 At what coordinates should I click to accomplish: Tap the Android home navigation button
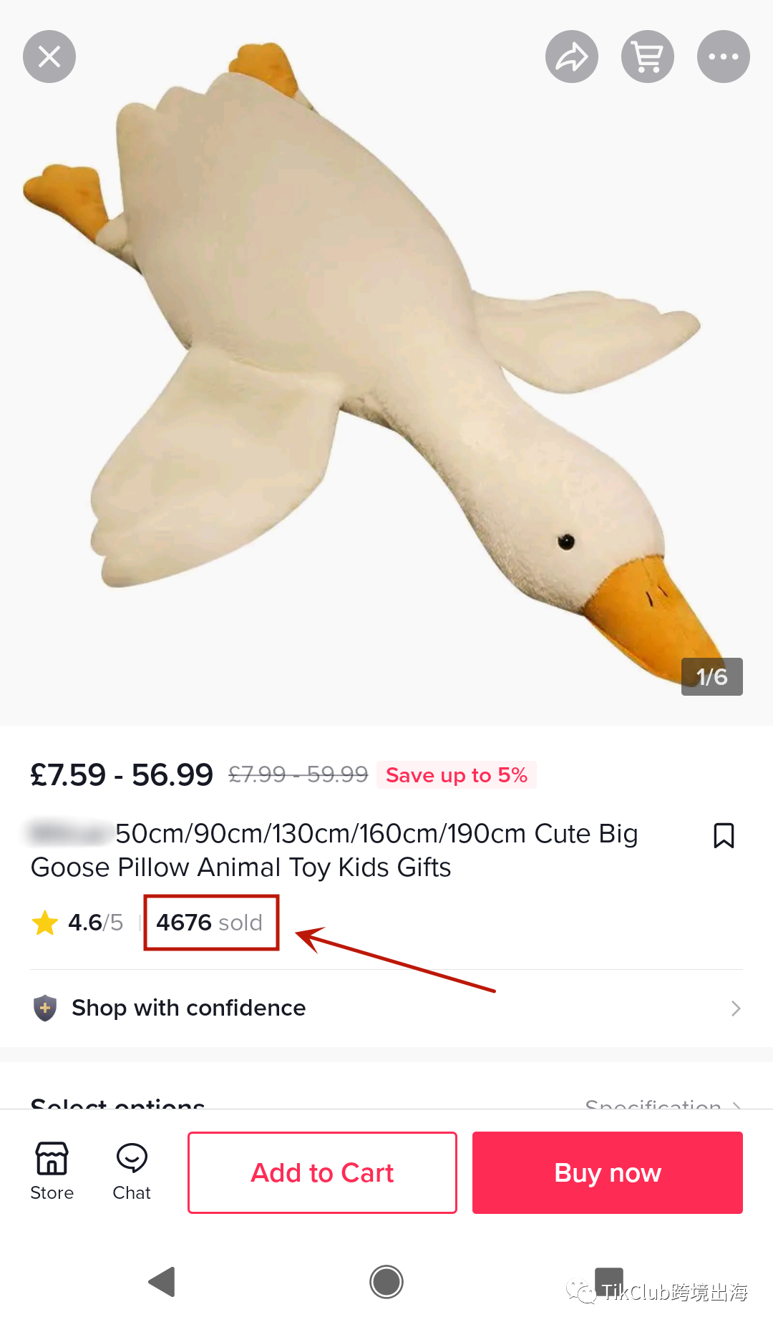[x=386, y=1281]
